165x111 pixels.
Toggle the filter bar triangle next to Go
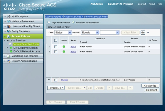click(148, 33)
